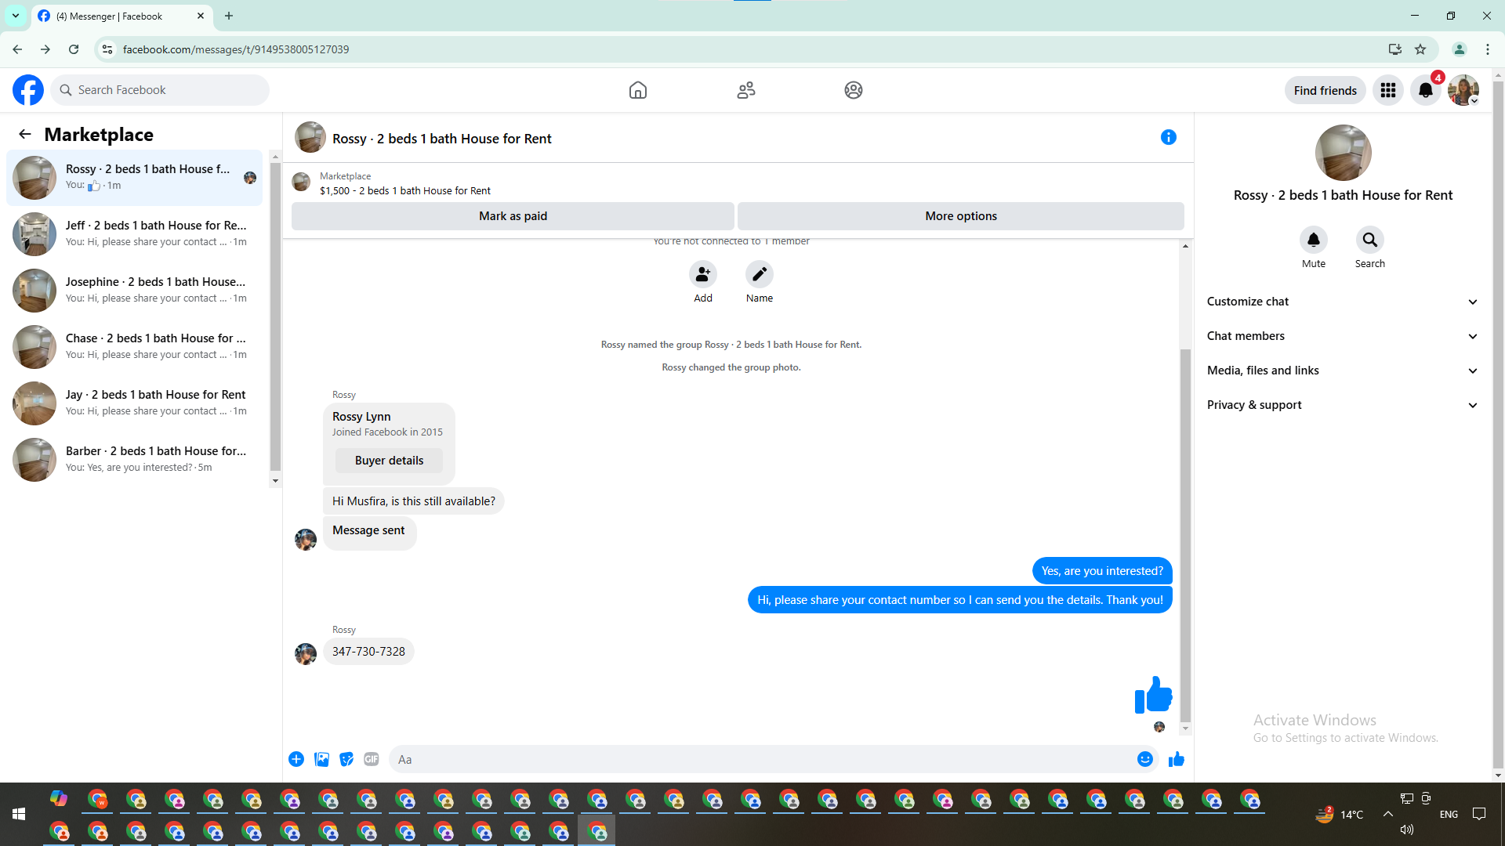Open the emoji picker
The width and height of the screenshot is (1505, 846).
pos(1145,759)
